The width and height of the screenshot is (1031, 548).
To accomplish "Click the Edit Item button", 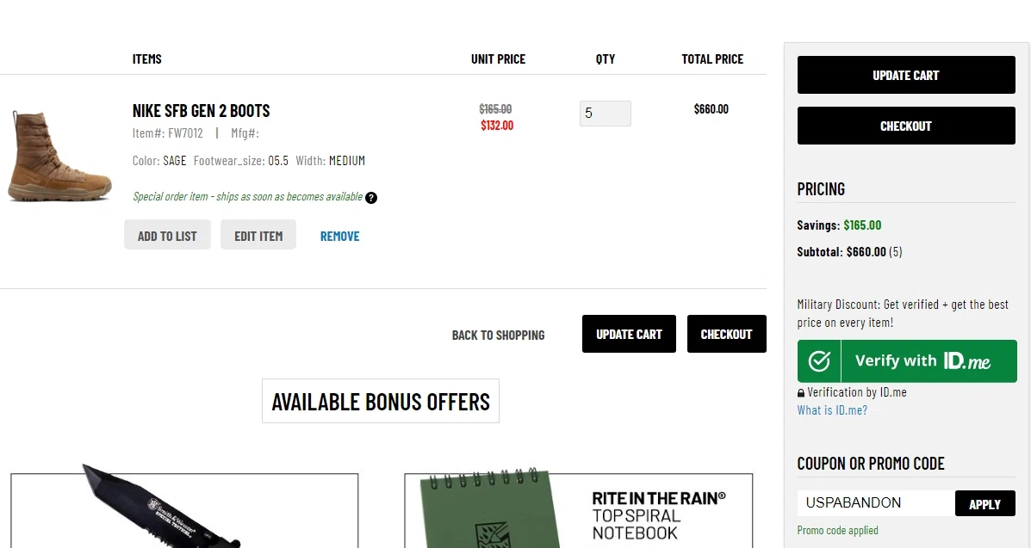I will click(258, 236).
